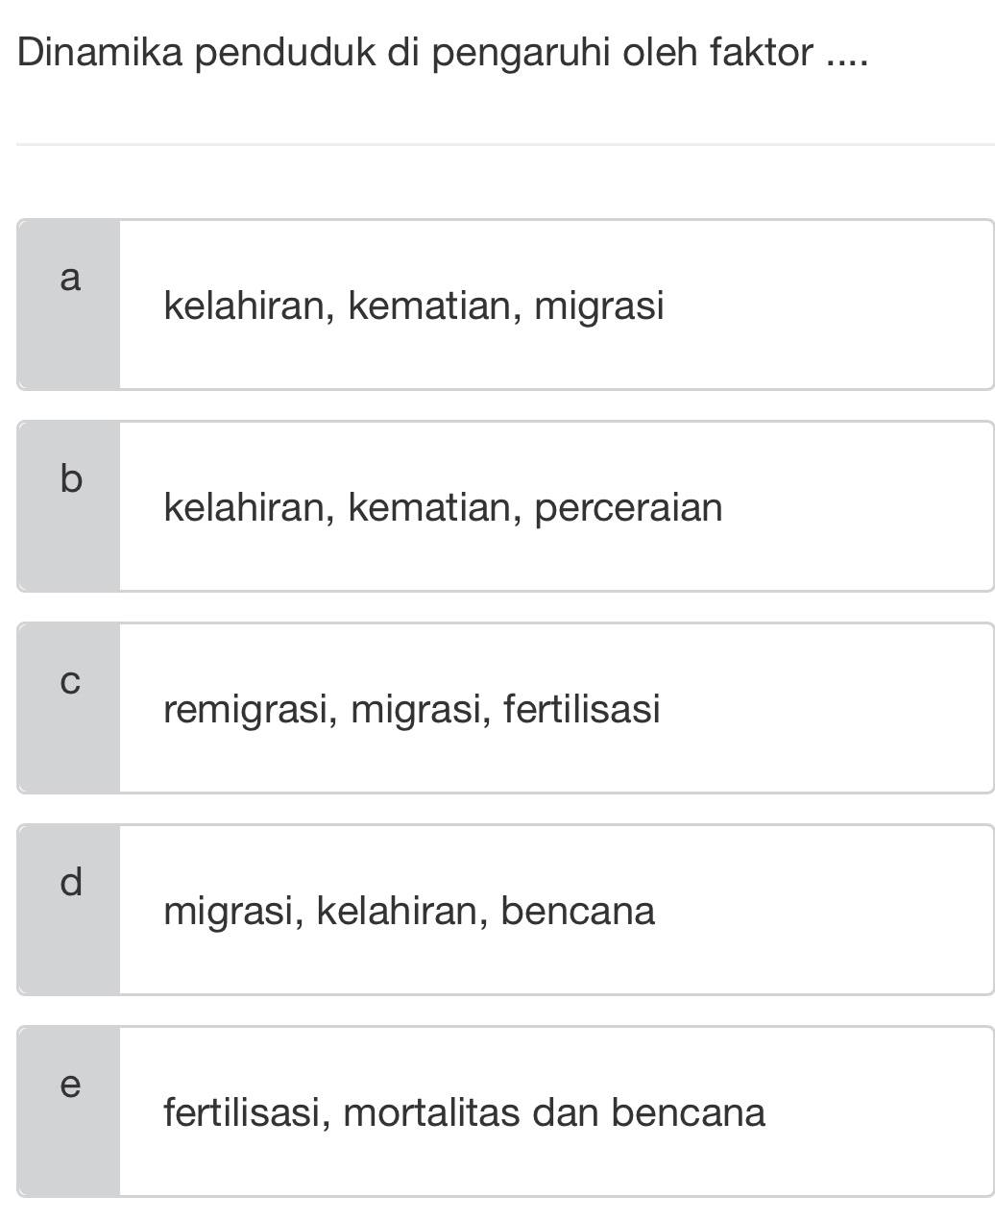
Task: Select option a letter box
Action: [69, 280]
